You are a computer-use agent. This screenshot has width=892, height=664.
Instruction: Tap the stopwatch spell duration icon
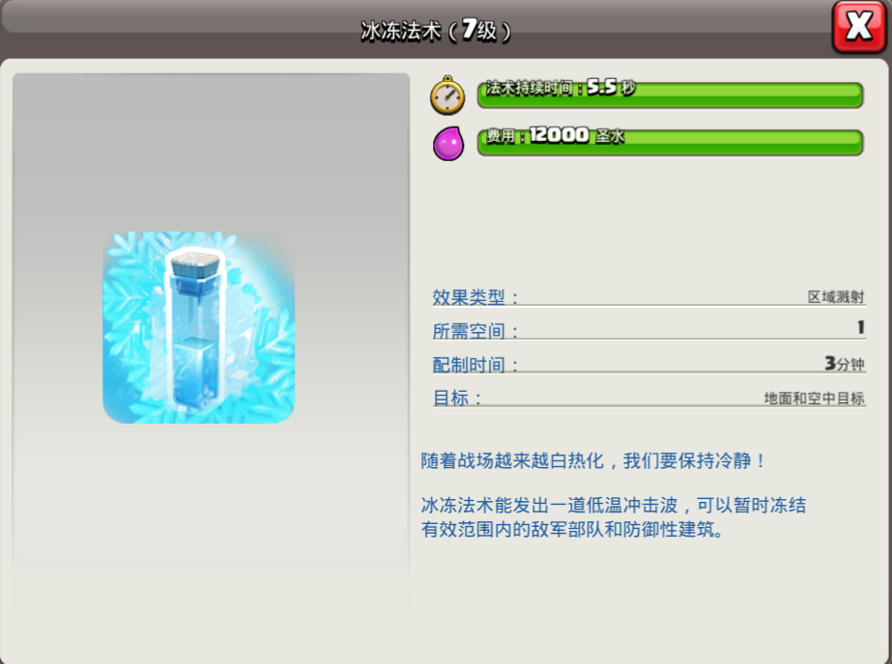447,96
